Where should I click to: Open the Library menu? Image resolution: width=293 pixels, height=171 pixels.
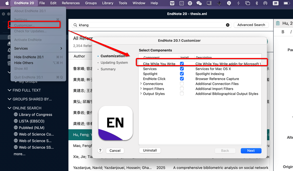(x=108, y=3)
